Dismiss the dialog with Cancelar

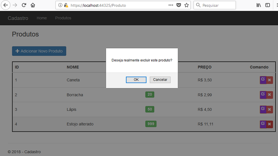tap(160, 80)
